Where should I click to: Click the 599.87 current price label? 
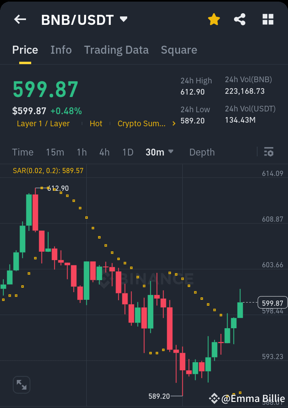click(x=272, y=303)
